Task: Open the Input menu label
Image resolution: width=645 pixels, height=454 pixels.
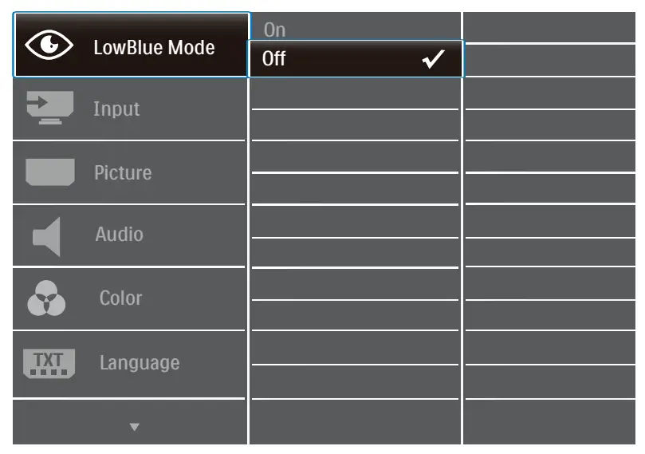Action: pos(116,109)
